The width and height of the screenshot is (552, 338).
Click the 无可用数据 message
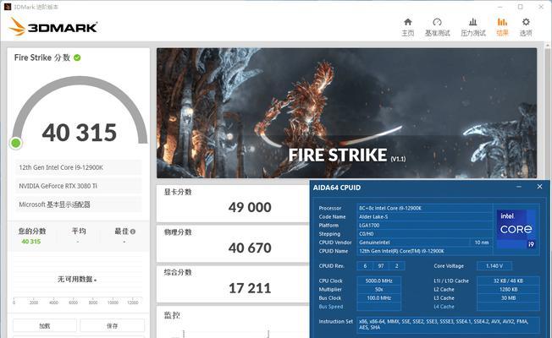[x=77, y=280]
